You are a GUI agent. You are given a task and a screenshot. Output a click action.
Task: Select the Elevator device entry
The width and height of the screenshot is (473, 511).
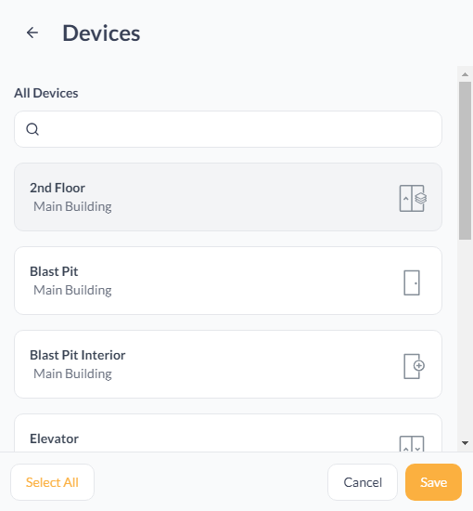coord(228,433)
